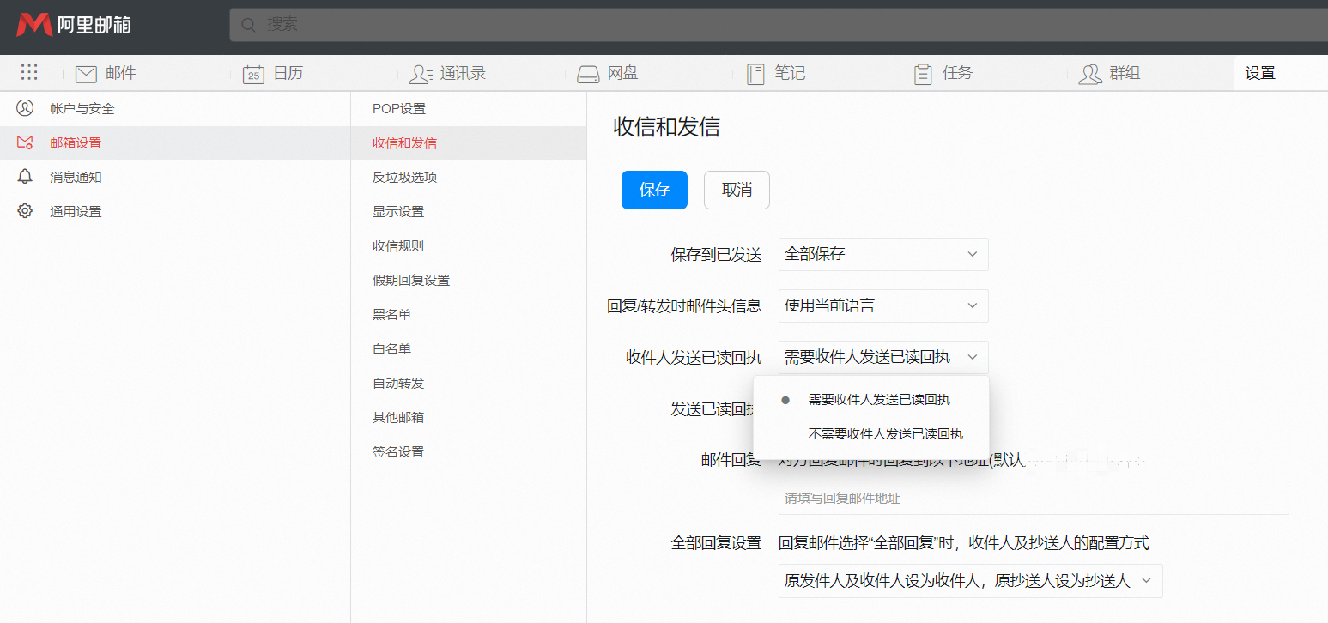Open 通用设置 category
Viewport: 1328px width, 623px height.
[x=175, y=211]
